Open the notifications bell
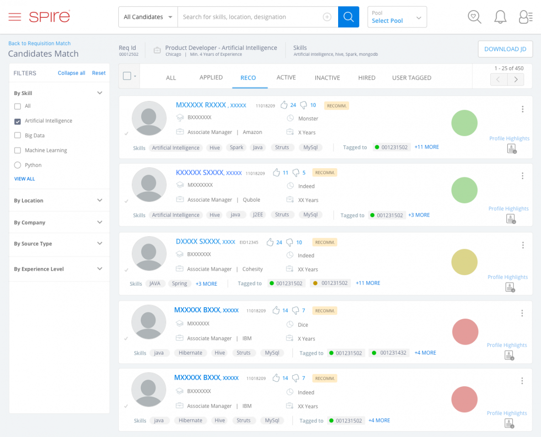Viewport: 541px width, 437px height. [500, 16]
